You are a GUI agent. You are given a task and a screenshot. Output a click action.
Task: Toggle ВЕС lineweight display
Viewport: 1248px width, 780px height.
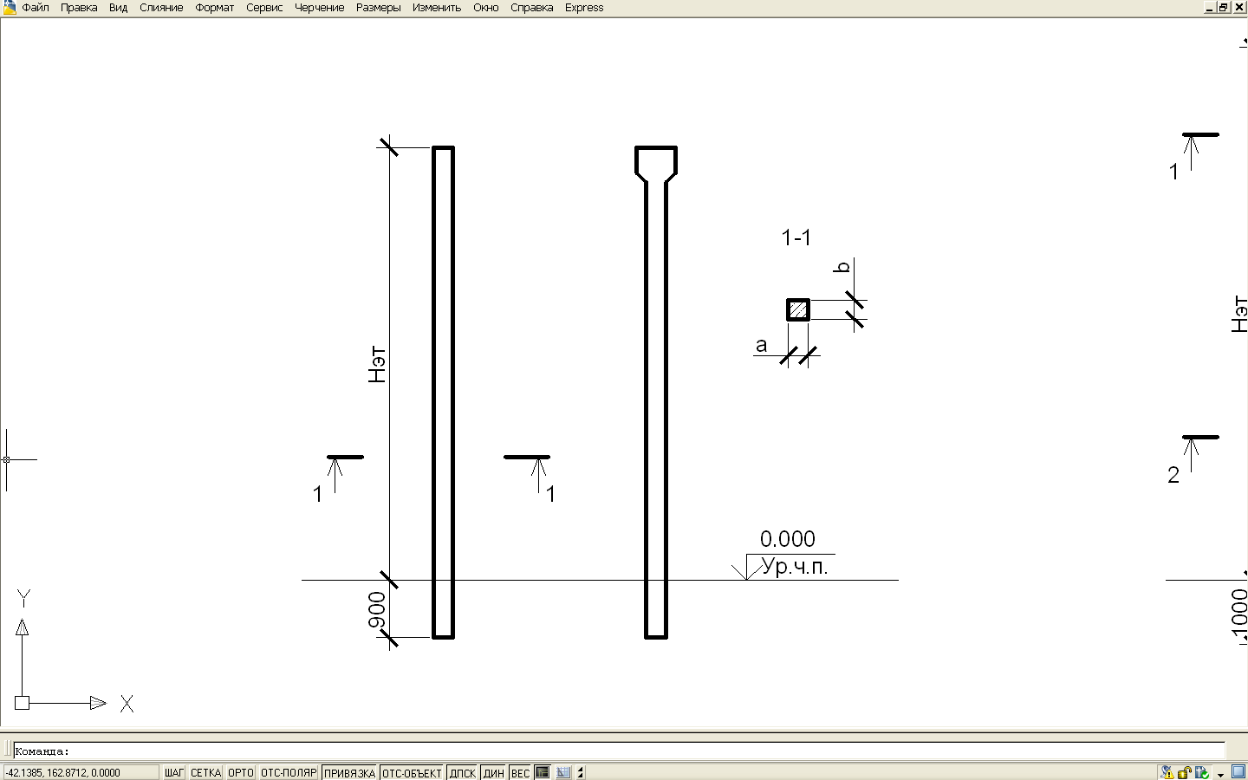click(520, 773)
